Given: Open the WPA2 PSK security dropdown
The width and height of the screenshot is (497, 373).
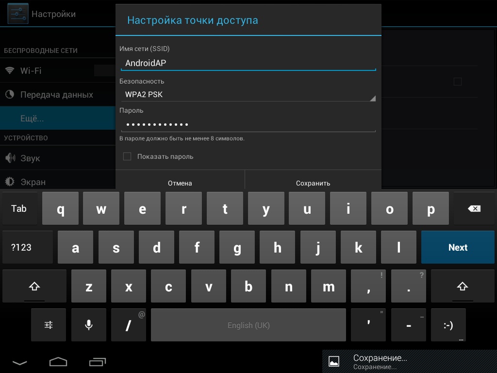Looking at the screenshot, I should pos(248,95).
